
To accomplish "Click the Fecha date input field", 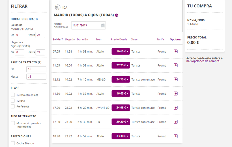I will 85,25.
